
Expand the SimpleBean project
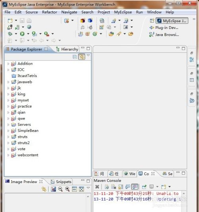point(8,131)
